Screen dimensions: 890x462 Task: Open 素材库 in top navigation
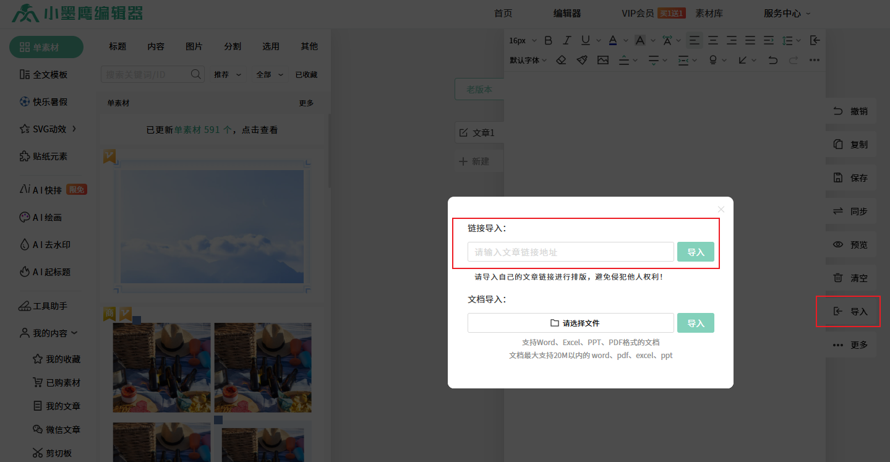point(709,13)
